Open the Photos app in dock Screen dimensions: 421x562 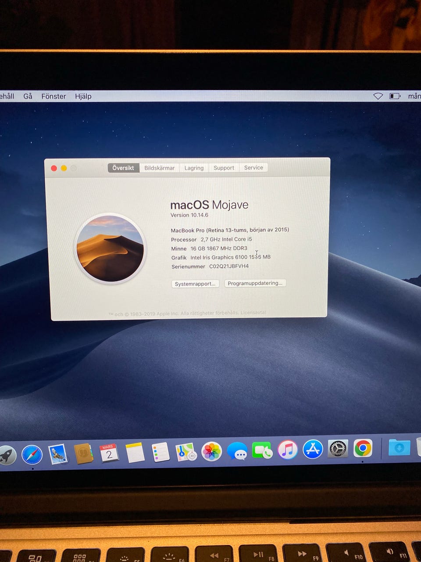tap(211, 451)
